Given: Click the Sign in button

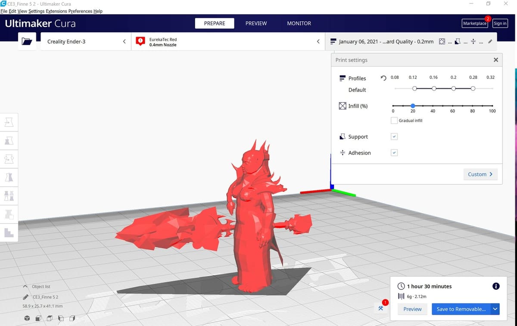Looking at the screenshot, I should pos(500,23).
